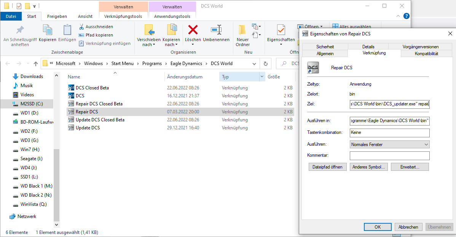The image size is (456, 237).
Task: Switch to the Details tab in properties
Action: [x=368, y=46]
